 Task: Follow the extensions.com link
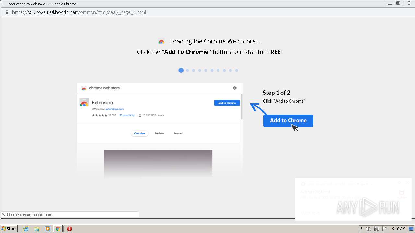[x=114, y=109]
